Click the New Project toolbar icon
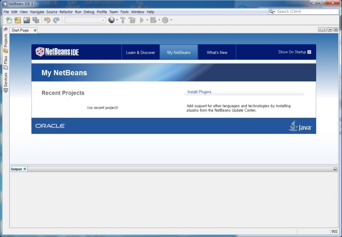Image resolution: width=342 pixels, height=237 pixels. click(x=18, y=20)
